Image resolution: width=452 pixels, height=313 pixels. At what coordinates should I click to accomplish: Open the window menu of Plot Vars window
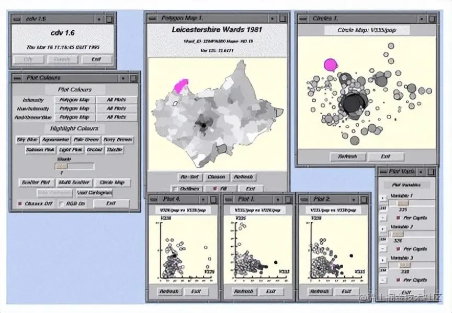(x=383, y=172)
